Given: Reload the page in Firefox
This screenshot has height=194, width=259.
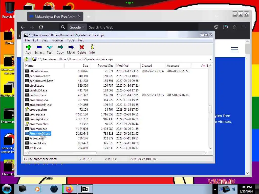Looking at the screenshot, I should (x=41, y=27).
